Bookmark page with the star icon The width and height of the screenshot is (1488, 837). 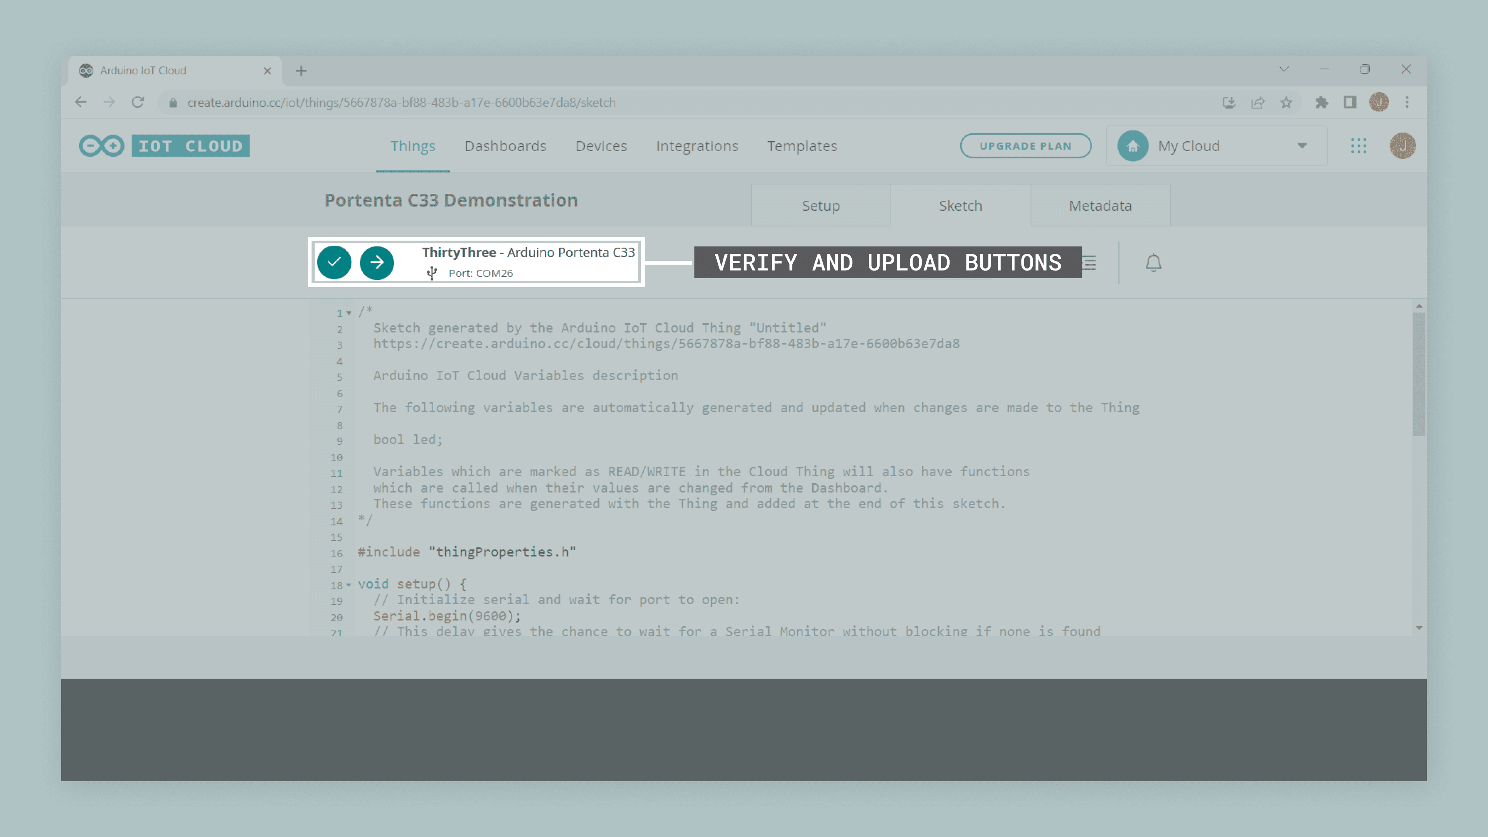[1286, 102]
